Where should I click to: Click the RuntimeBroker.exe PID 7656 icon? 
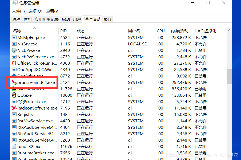14,153
